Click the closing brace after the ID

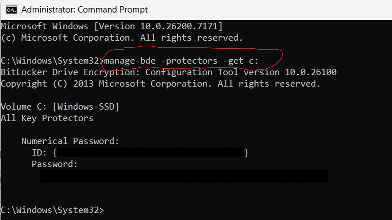246,153
